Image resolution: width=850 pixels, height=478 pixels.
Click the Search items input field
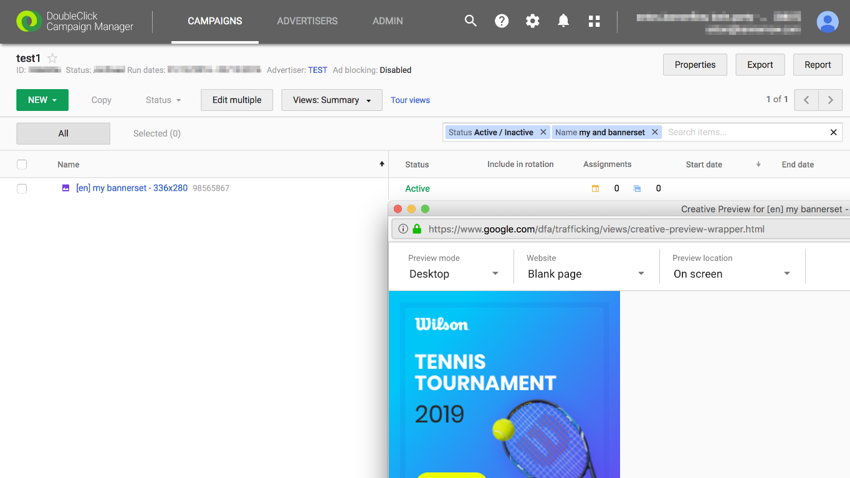745,132
